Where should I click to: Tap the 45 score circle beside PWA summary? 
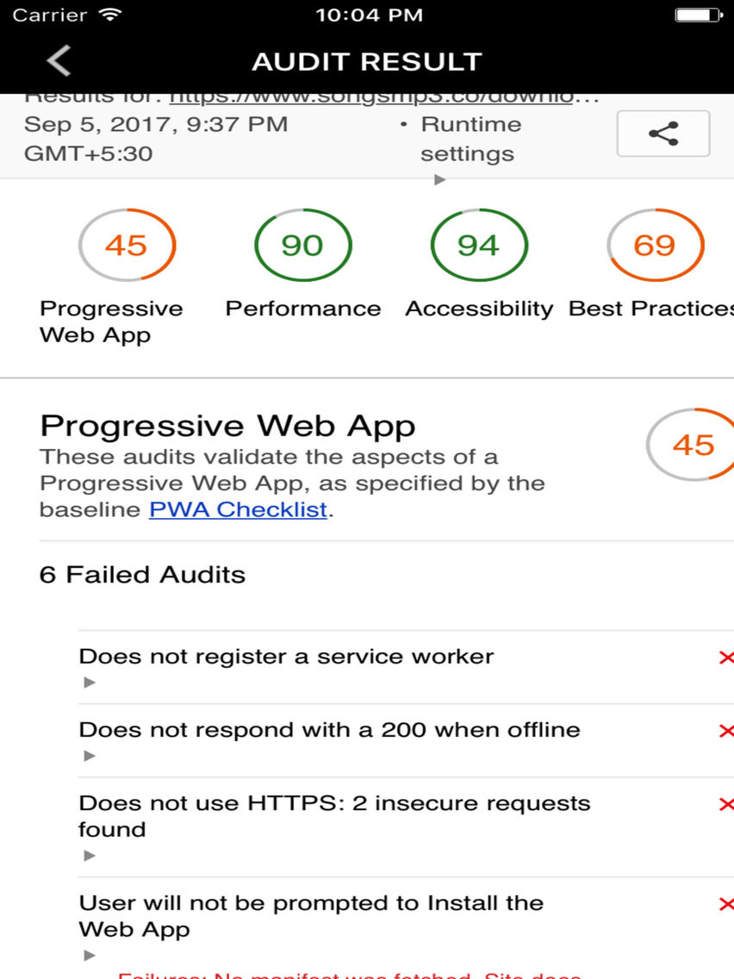[x=692, y=446]
